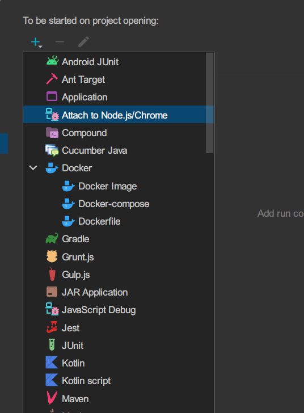Select Cucumber Java from the list
This screenshot has width=304, height=413.
pyautogui.click(x=94, y=151)
